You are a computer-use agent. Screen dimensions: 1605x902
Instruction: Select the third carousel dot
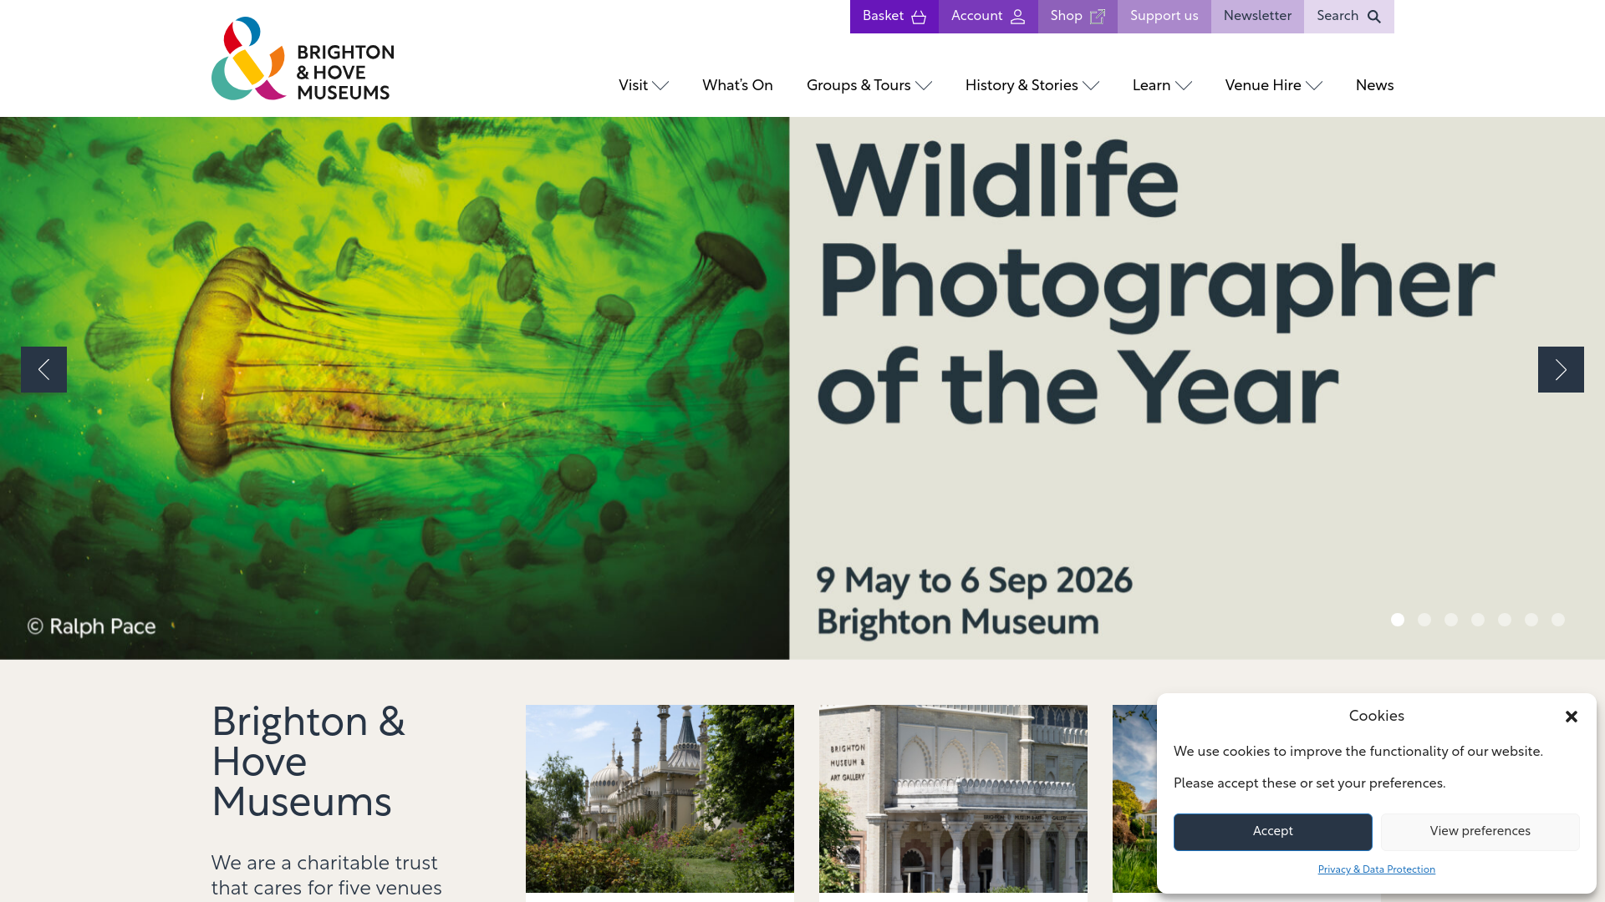point(1451,620)
